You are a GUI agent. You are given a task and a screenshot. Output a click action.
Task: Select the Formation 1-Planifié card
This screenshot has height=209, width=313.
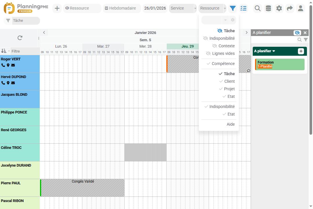(280, 64)
